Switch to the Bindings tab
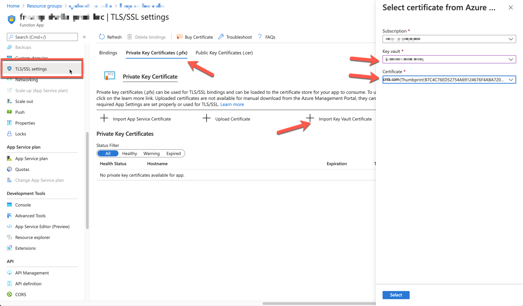 (x=108, y=53)
